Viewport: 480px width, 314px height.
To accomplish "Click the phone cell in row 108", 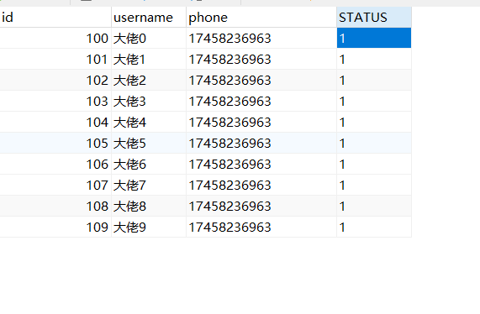I will tap(261, 207).
